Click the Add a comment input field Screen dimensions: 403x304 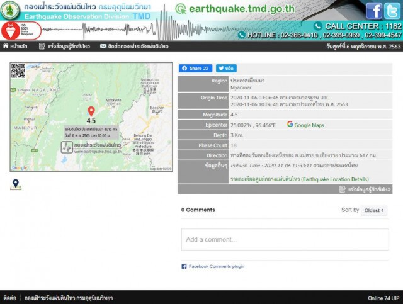point(285,240)
